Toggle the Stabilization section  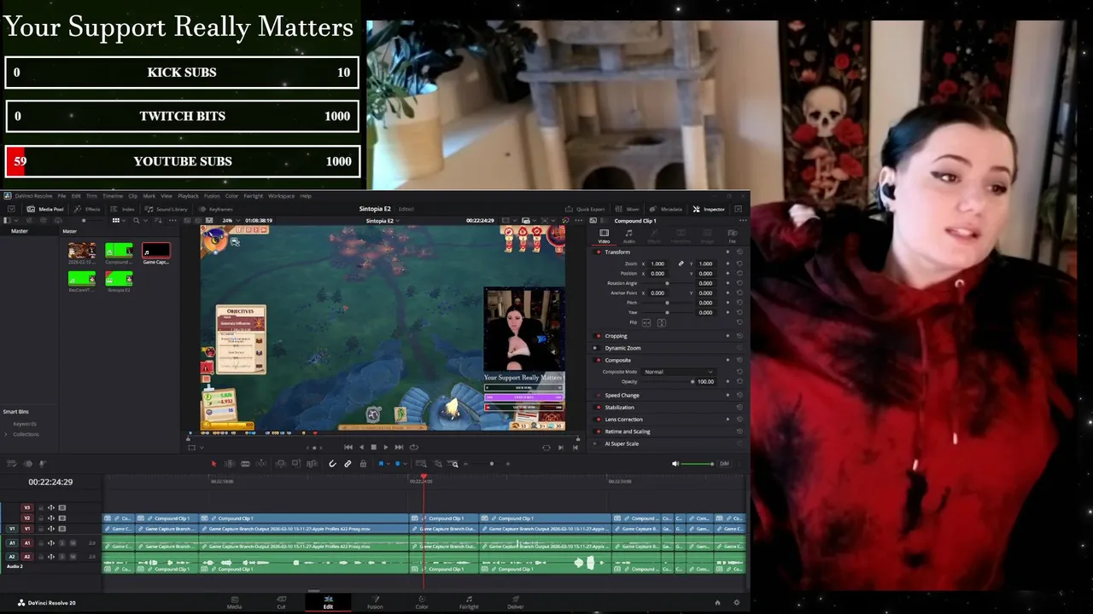[x=598, y=408]
